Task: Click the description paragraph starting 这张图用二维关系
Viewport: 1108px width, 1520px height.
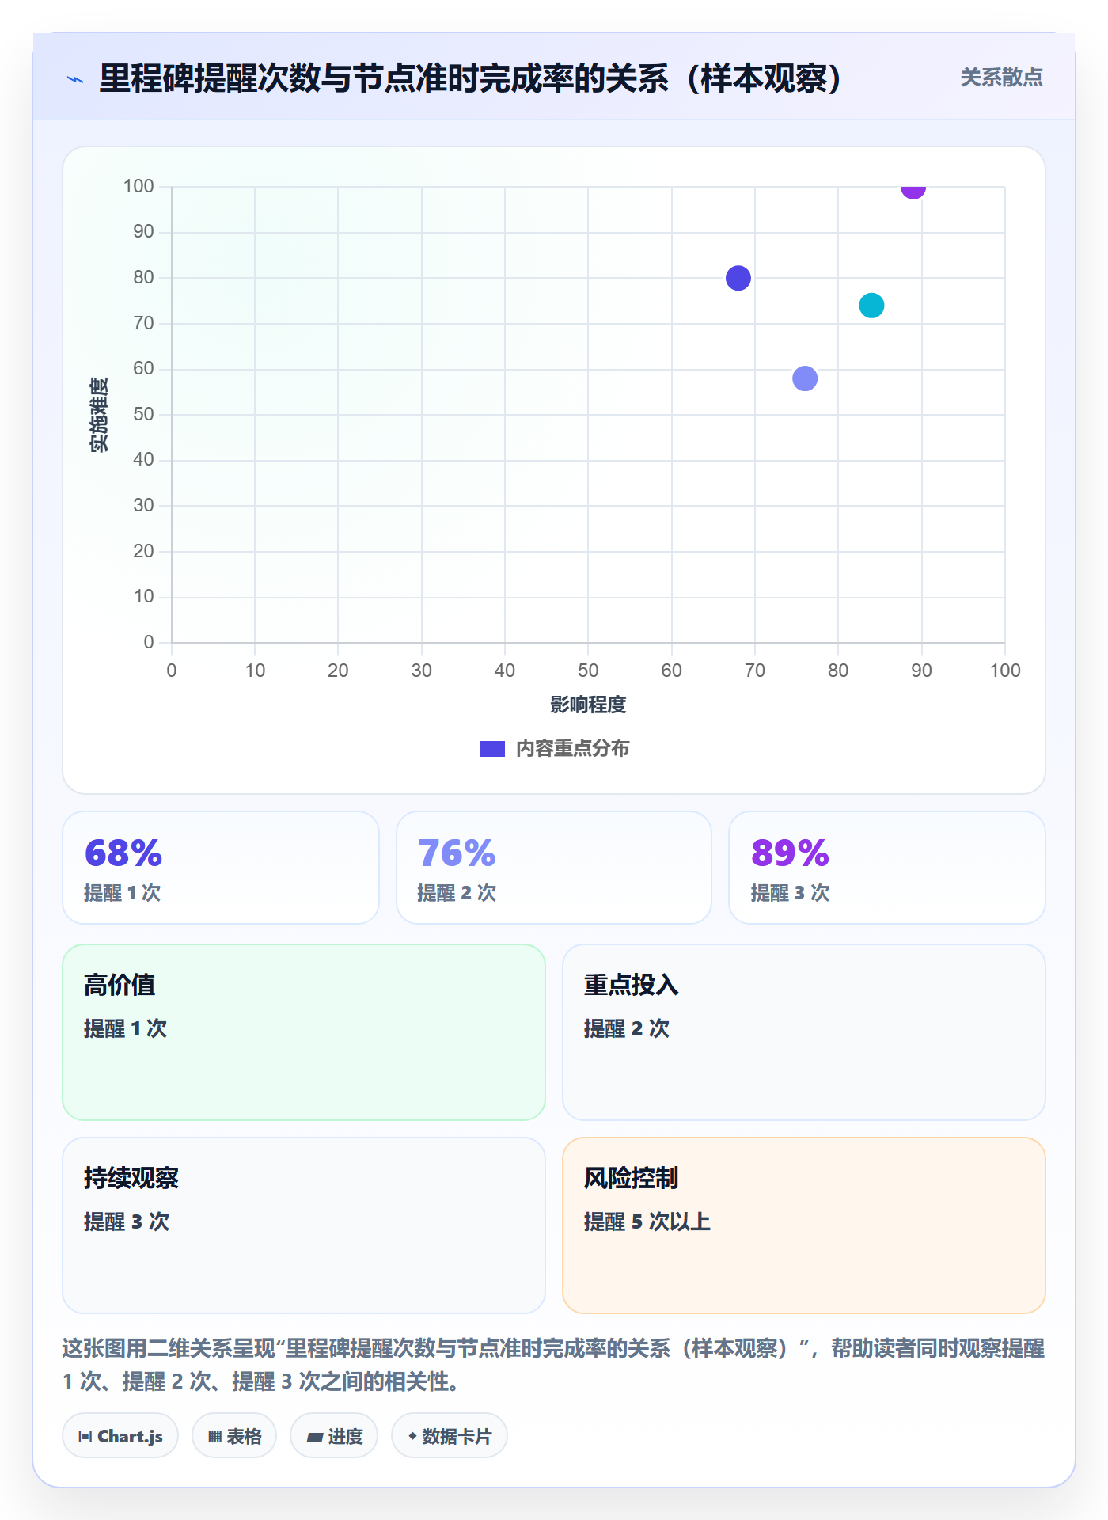Action: (554, 1365)
